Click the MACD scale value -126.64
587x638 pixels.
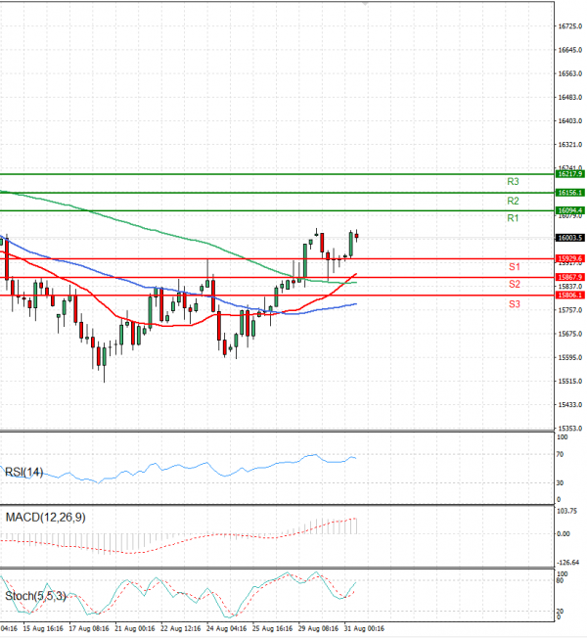click(x=567, y=563)
